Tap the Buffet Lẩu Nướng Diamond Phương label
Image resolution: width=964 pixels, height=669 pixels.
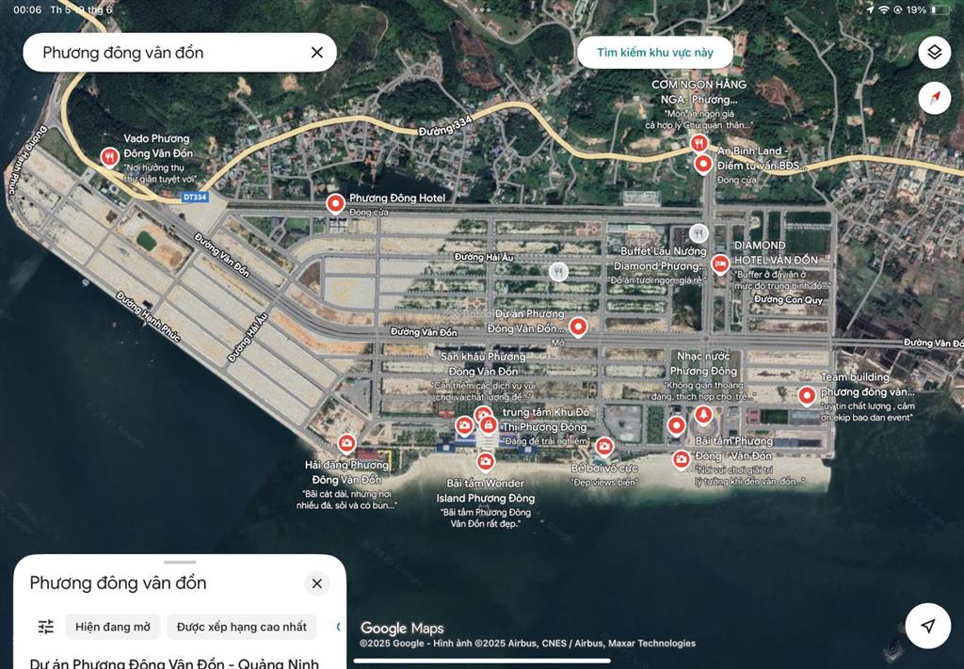pos(660,259)
